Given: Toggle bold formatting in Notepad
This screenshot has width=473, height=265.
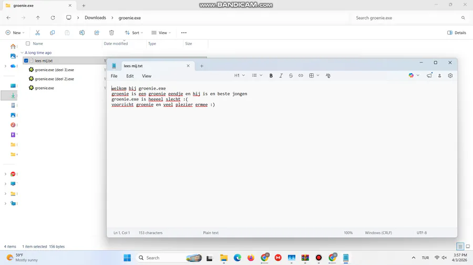Looking at the screenshot, I should click(271, 76).
